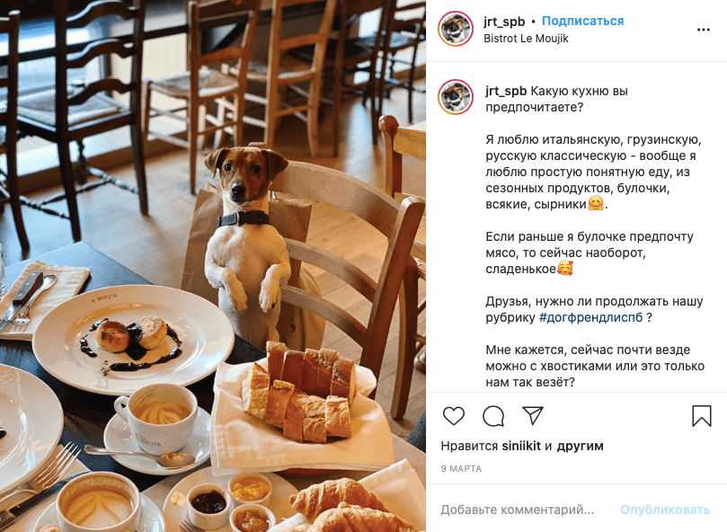The height and width of the screenshot is (532, 727).
Task: Follow account via Подписаться link
Action: tap(583, 22)
